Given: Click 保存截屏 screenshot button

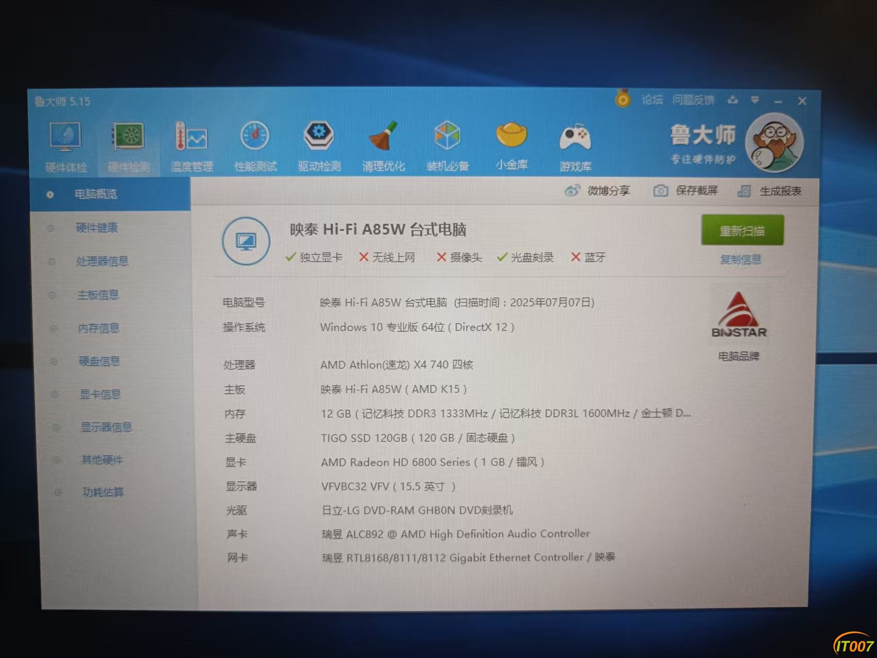Looking at the screenshot, I should [x=686, y=191].
